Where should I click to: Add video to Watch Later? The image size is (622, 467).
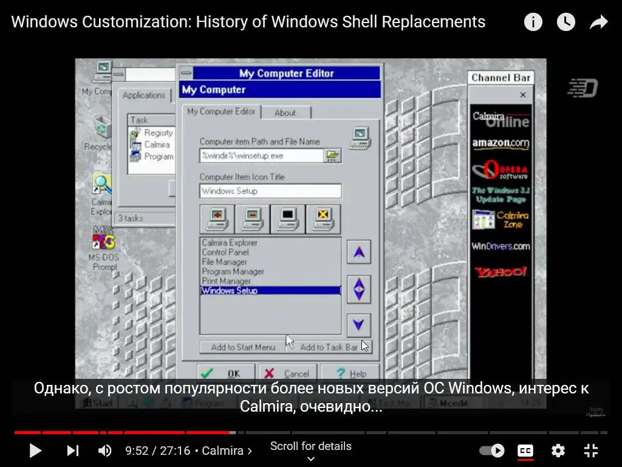[566, 22]
